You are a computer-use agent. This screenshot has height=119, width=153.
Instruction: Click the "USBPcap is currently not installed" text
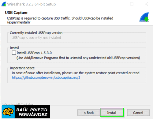click(36, 38)
